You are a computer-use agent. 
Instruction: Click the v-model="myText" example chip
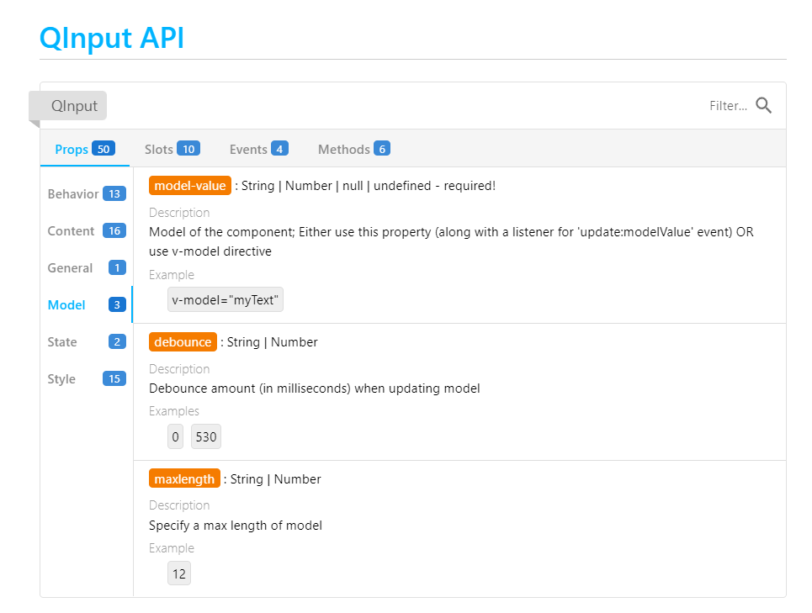[x=226, y=299]
